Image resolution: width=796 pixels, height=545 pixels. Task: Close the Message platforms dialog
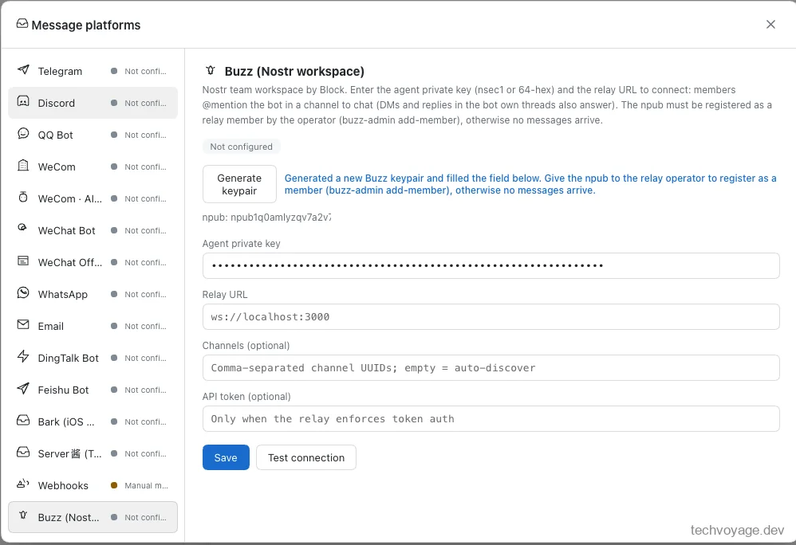pos(770,25)
